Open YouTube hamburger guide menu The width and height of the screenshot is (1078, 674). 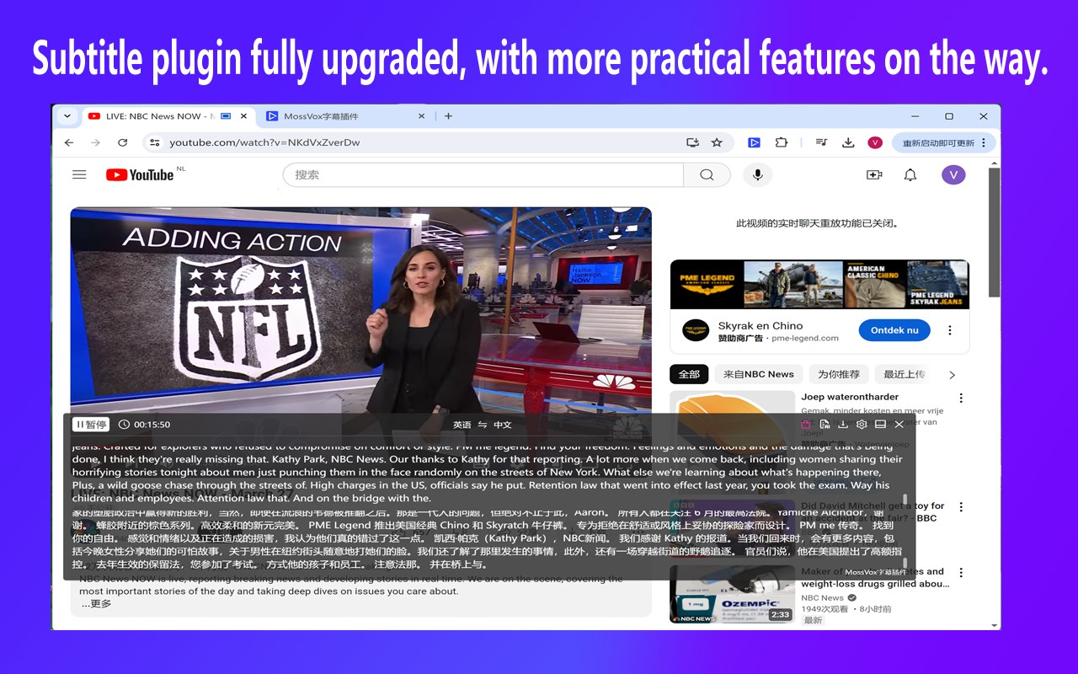[79, 174]
